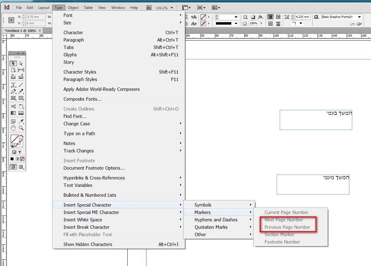
Task: Close the Untitled-1 document tab
Action: point(40,30)
